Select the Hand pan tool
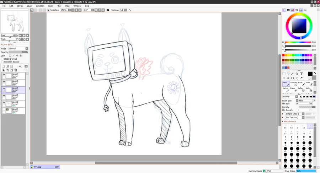The image size is (320, 173). [x=297, y=78]
